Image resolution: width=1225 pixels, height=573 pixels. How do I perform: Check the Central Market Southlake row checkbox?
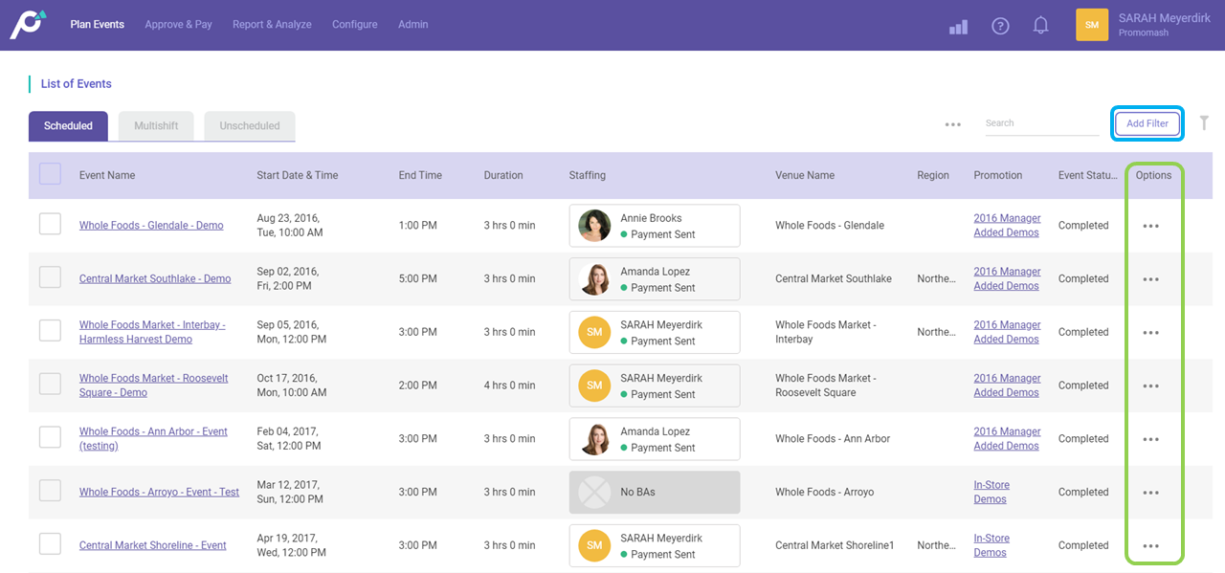[50, 277]
